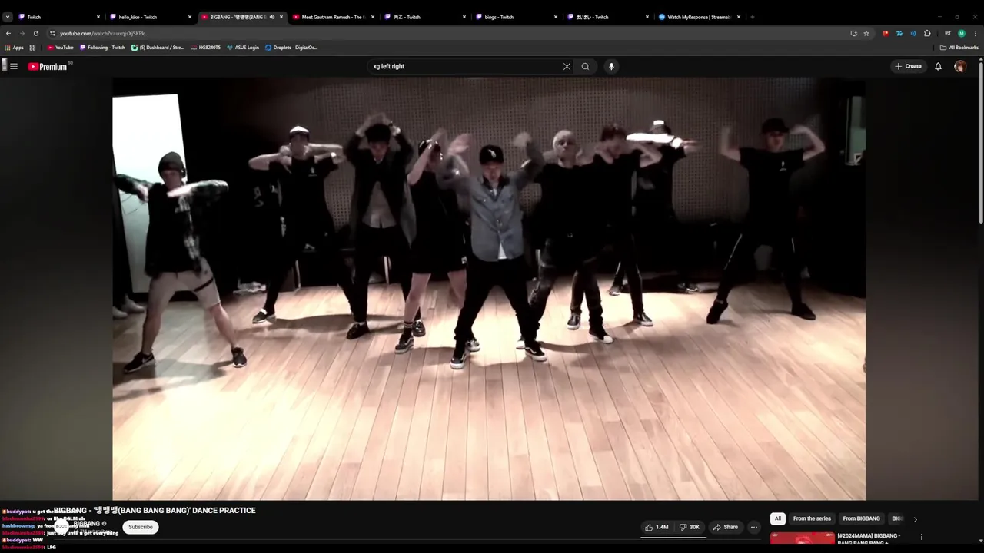Share the BIGBANG dance practice video

click(x=725, y=527)
